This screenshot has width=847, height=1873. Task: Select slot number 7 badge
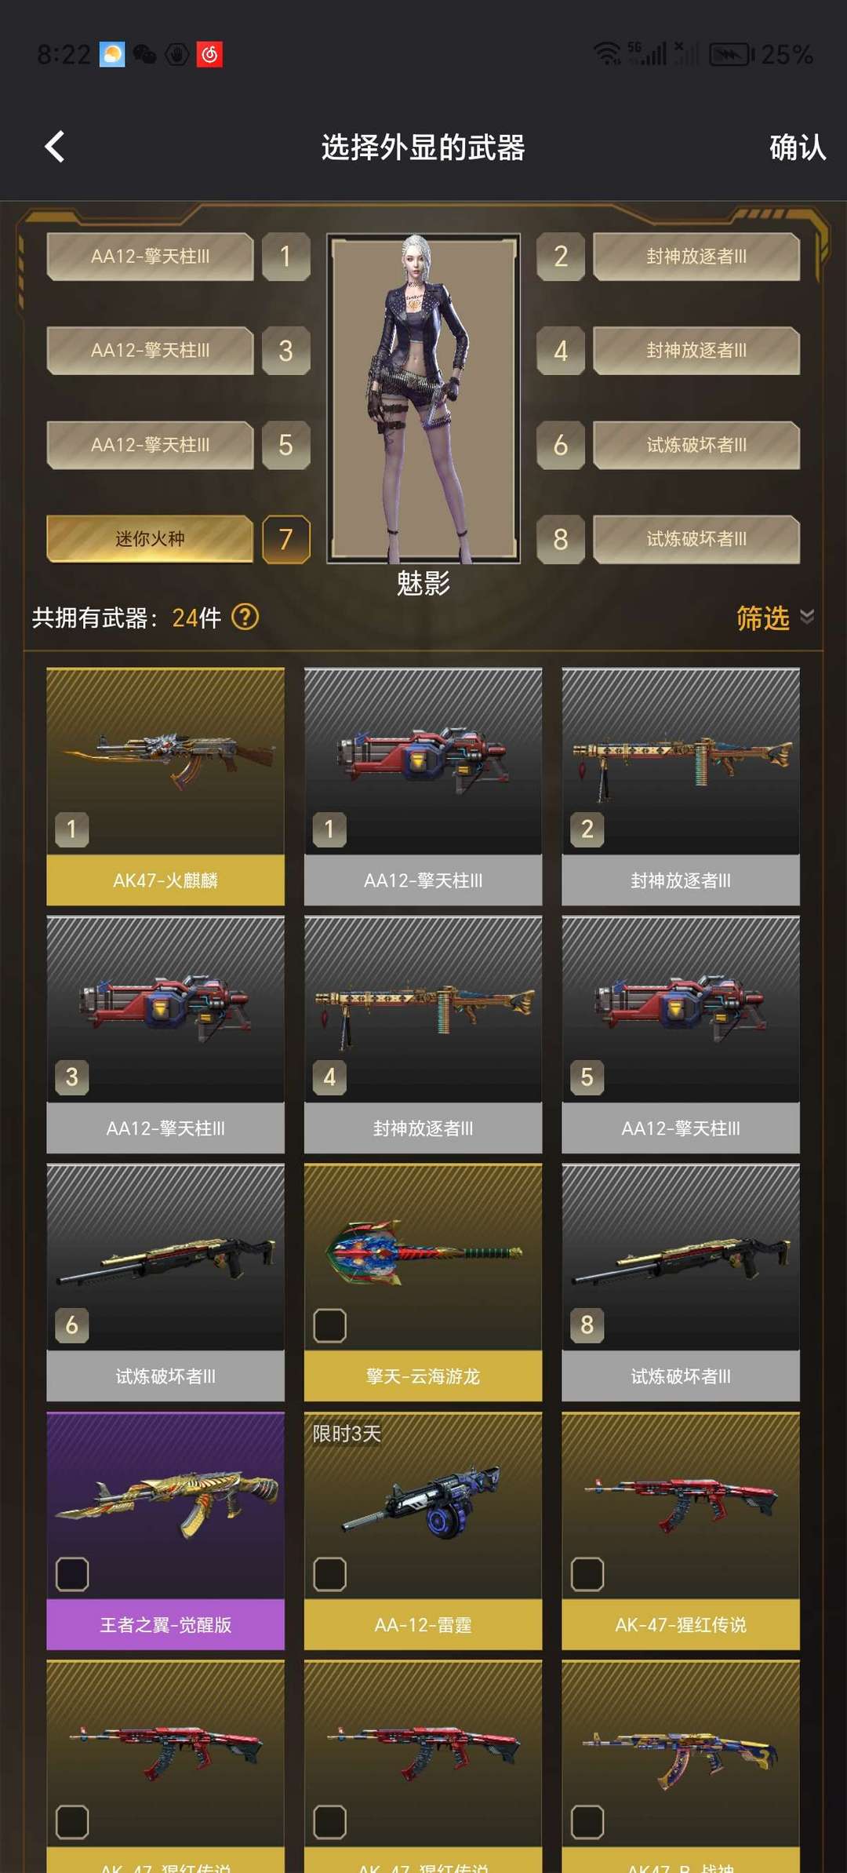pos(285,539)
